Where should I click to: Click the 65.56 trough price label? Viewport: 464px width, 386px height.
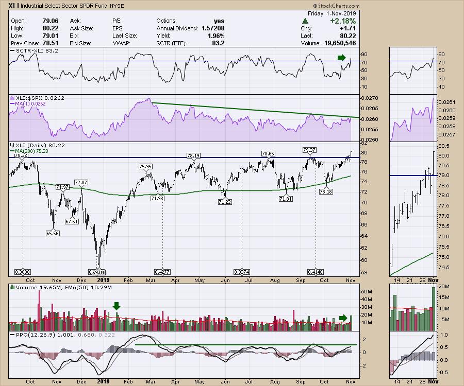[53, 233]
